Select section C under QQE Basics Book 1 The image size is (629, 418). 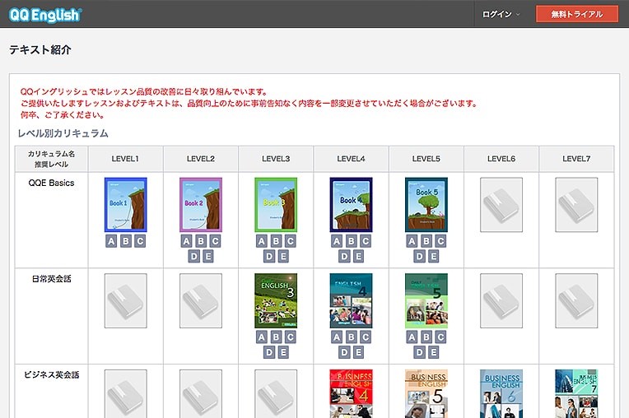coord(140,241)
